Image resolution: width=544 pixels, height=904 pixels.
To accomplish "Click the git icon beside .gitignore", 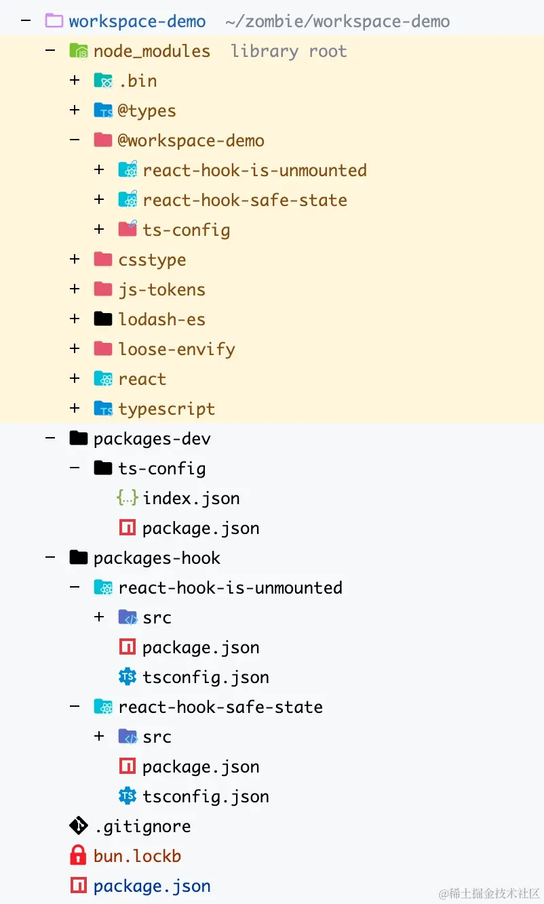I will 78,825.
